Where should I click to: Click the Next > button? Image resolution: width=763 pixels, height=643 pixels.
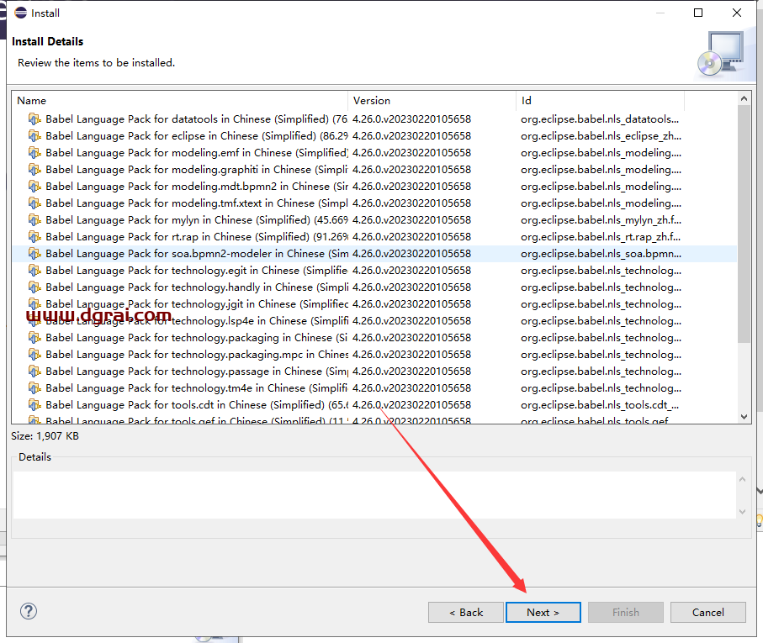pyautogui.click(x=543, y=613)
